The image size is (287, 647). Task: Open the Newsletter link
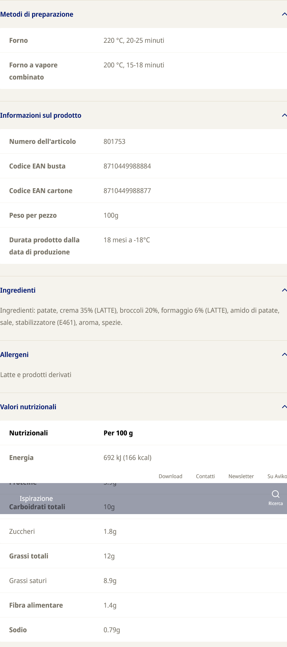click(x=241, y=476)
